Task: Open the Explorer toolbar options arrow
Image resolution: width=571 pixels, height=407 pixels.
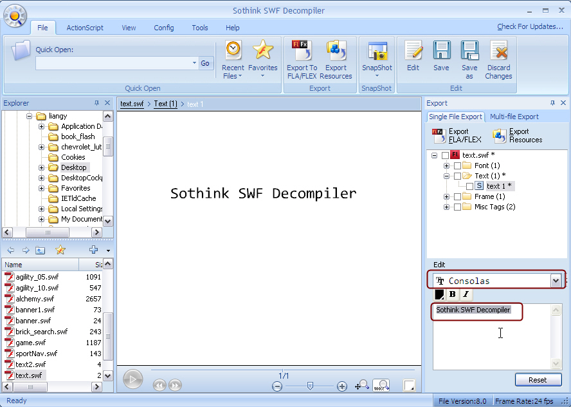Action: pos(108,251)
